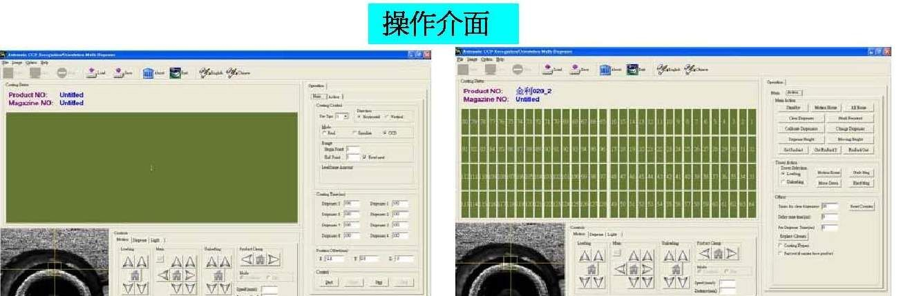The height and width of the screenshot is (296, 901).
Task: Toggle the Reset checkbox beside End Point
Action: tap(365, 157)
